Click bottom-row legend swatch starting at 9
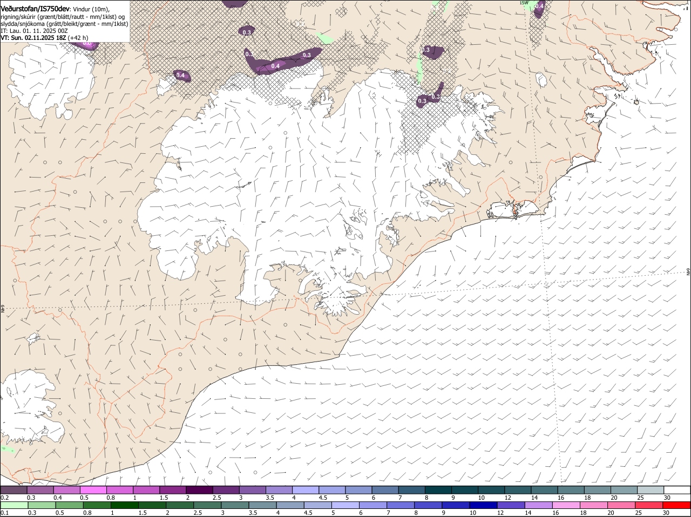691x517 pixels. click(x=456, y=505)
